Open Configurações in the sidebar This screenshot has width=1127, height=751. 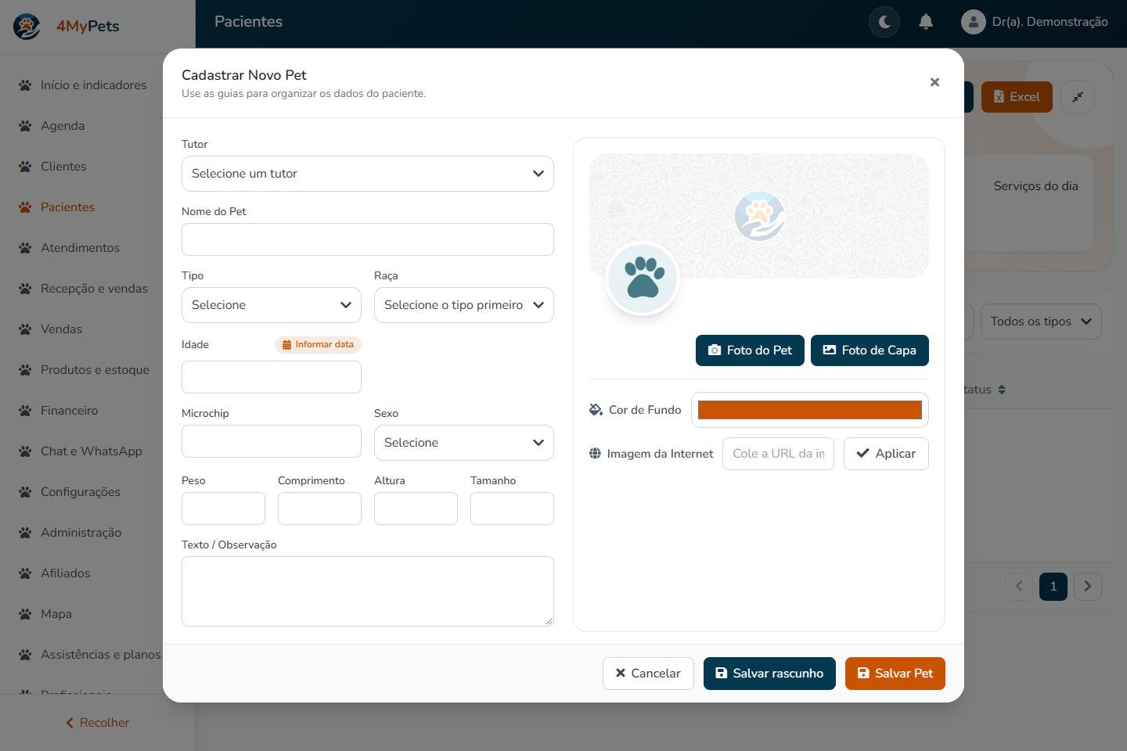coord(81,492)
